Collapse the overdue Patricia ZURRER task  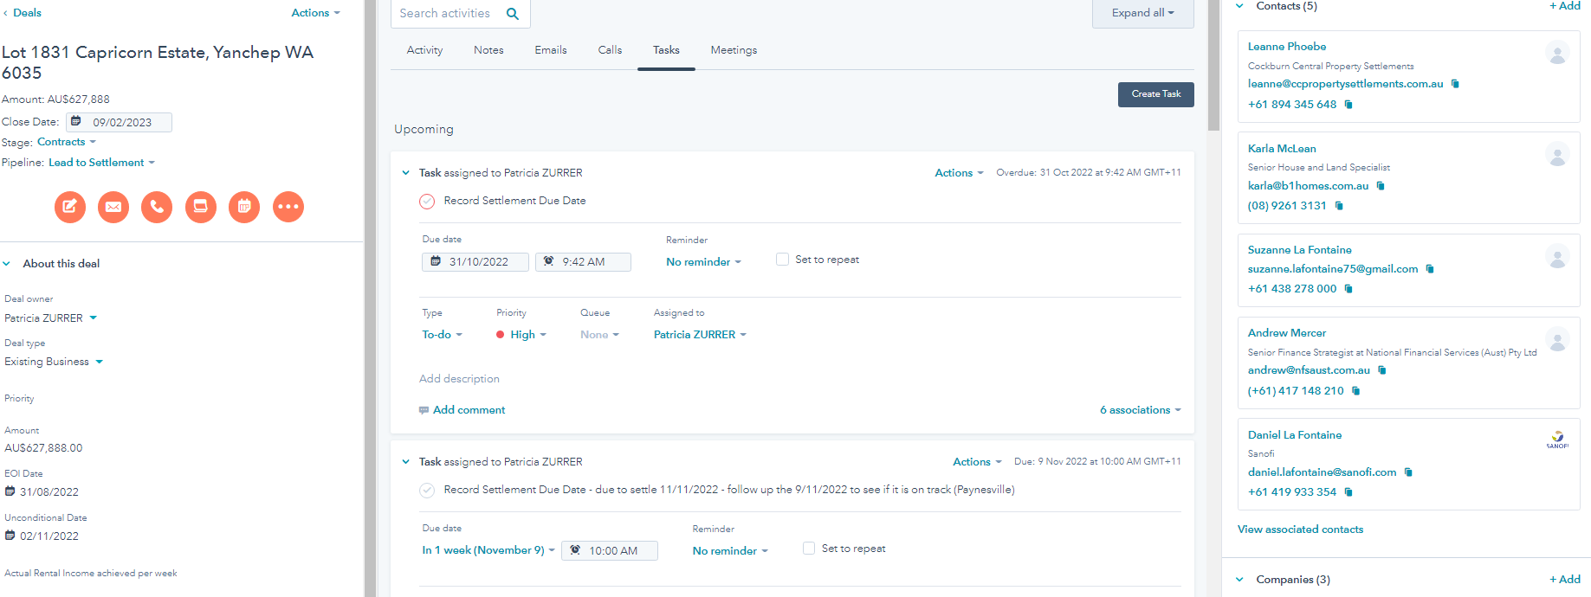[x=405, y=173]
